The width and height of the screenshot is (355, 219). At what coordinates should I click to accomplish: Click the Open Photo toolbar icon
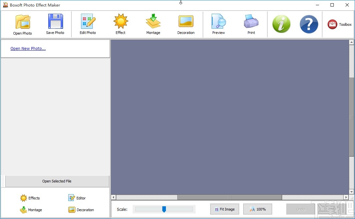click(x=22, y=23)
